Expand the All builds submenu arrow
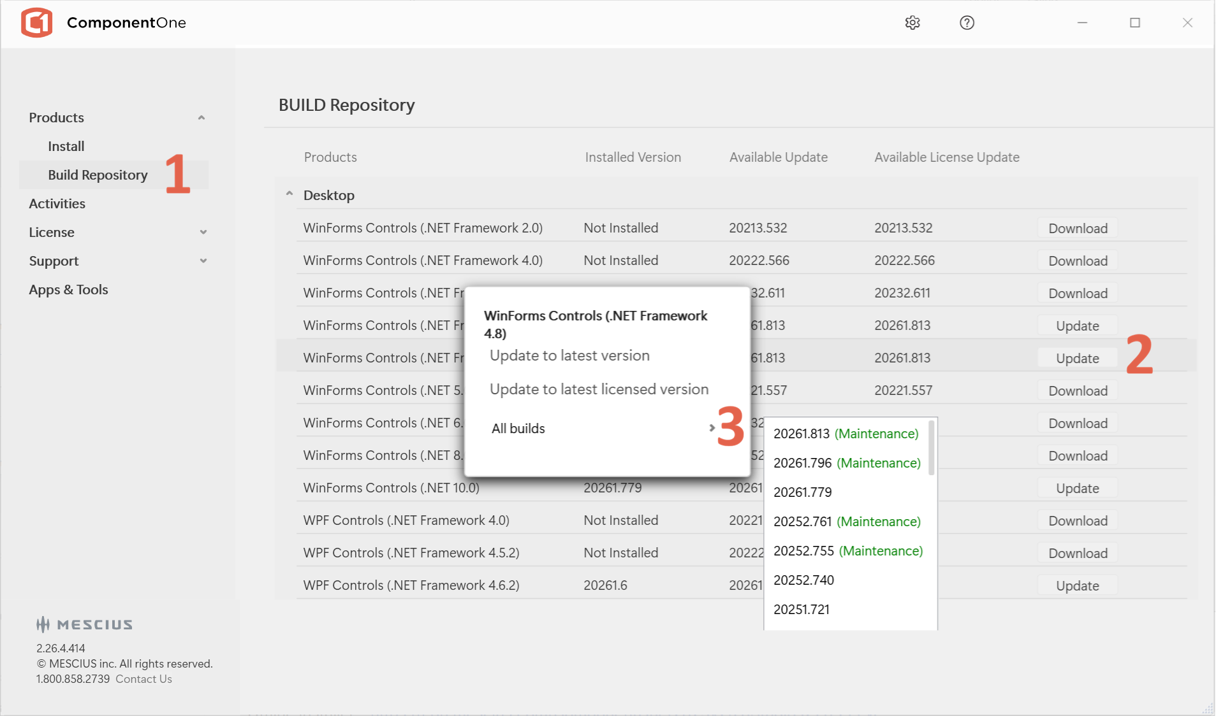Screen dimensions: 1216x716 [712, 428]
